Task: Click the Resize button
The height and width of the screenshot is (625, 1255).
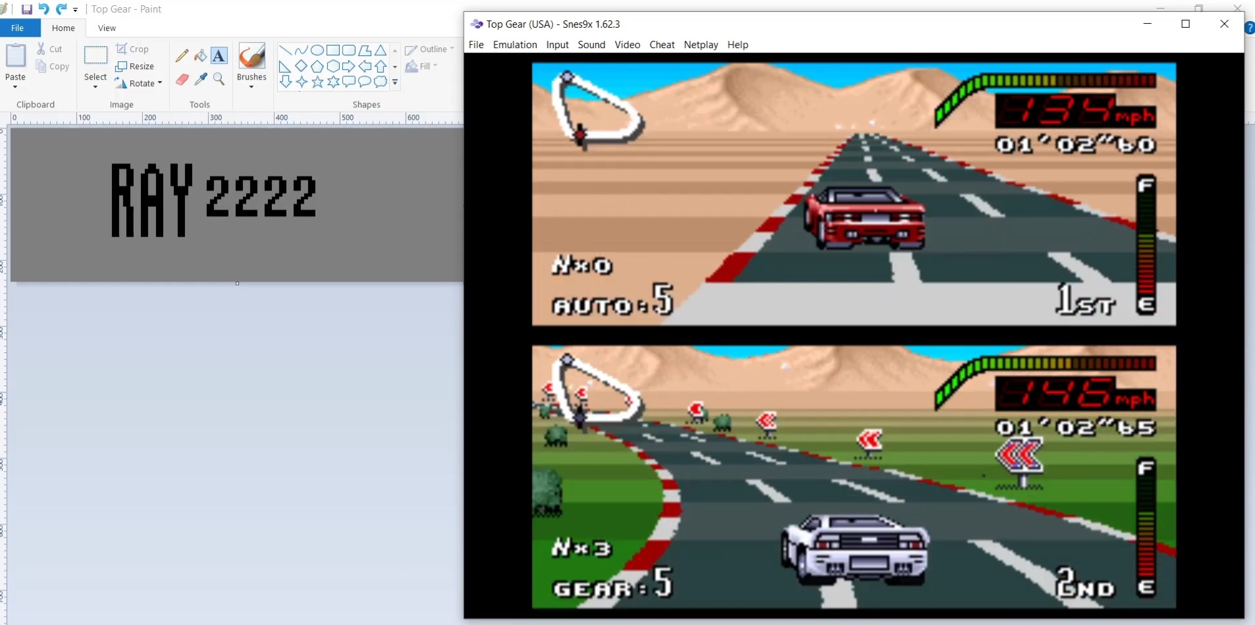Action: [135, 67]
